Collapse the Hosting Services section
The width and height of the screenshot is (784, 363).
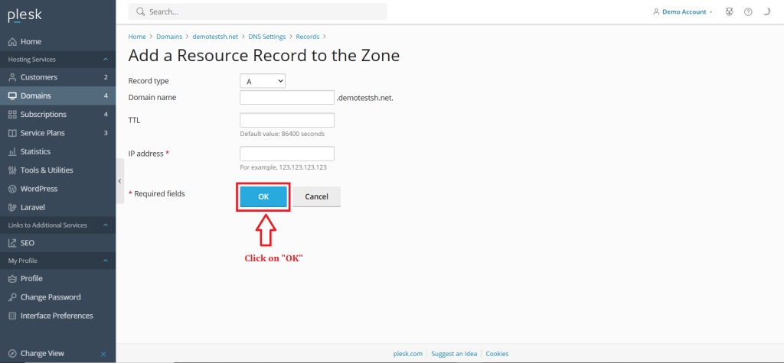coord(106,60)
